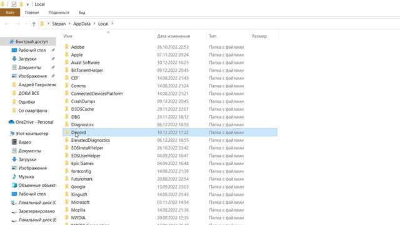Click the Comms folder icon
The width and height of the screenshot is (400, 225).
click(x=67, y=86)
